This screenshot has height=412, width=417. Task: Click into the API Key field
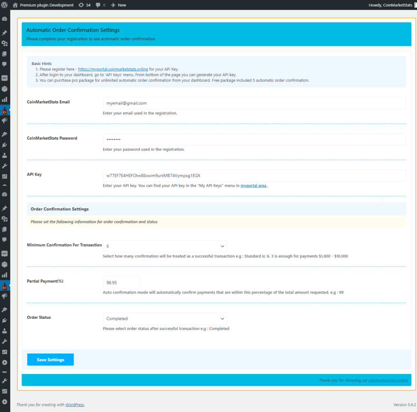point(255,176)
